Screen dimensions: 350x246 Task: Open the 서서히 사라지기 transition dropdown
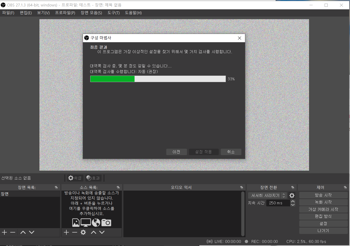click(x=267, y=196)
